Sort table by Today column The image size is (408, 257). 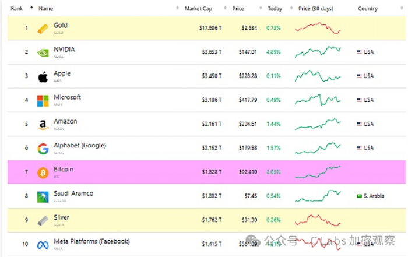(x=275, y=9)
